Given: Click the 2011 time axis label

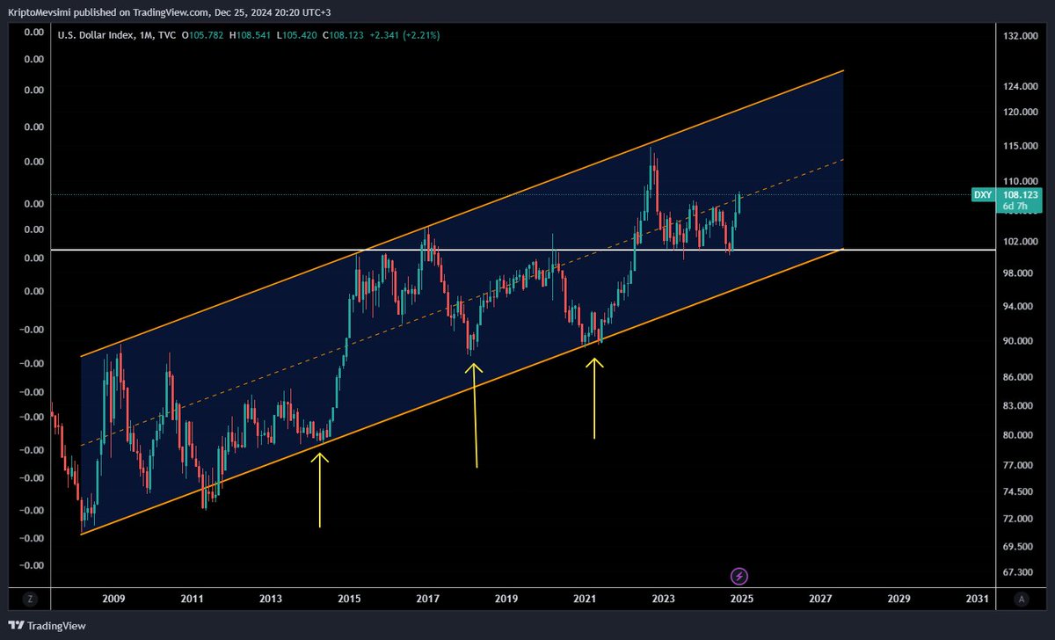Looking at the screenshot, I should pyautogui.click(x=192, y=599).
